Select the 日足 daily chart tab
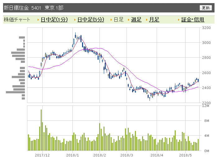217x163 pixels. 118,20
